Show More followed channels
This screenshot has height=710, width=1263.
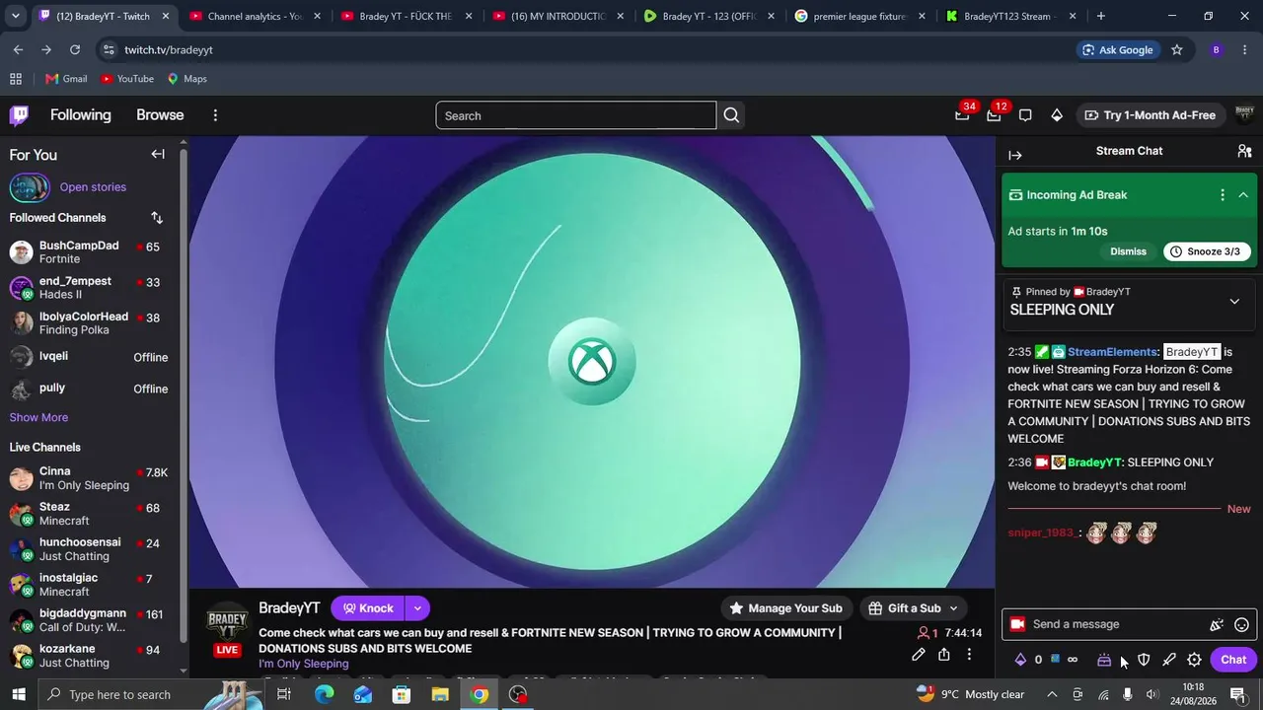click(x=38, y=418)
